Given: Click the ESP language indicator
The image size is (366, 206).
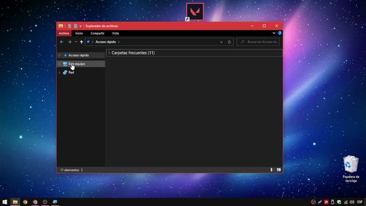Looking at the screenshot, I should (360, 202).
